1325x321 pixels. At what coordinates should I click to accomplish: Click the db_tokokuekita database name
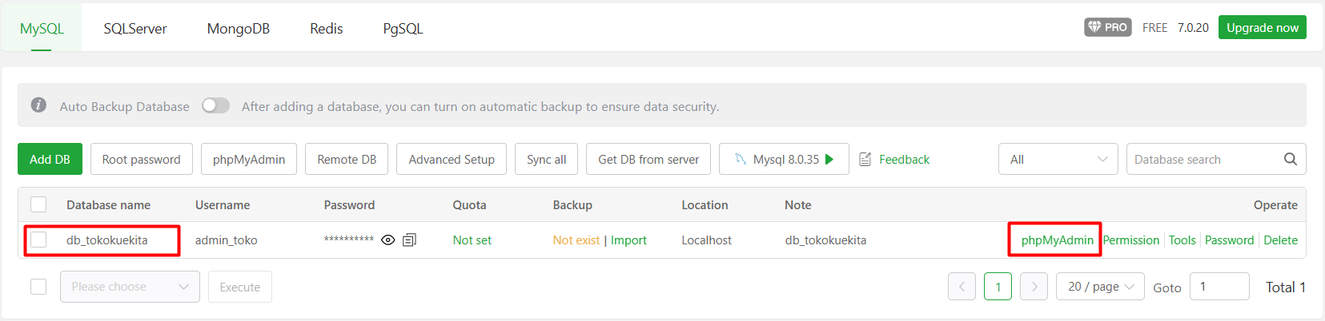pyautogui.click(x=106, y=240)
